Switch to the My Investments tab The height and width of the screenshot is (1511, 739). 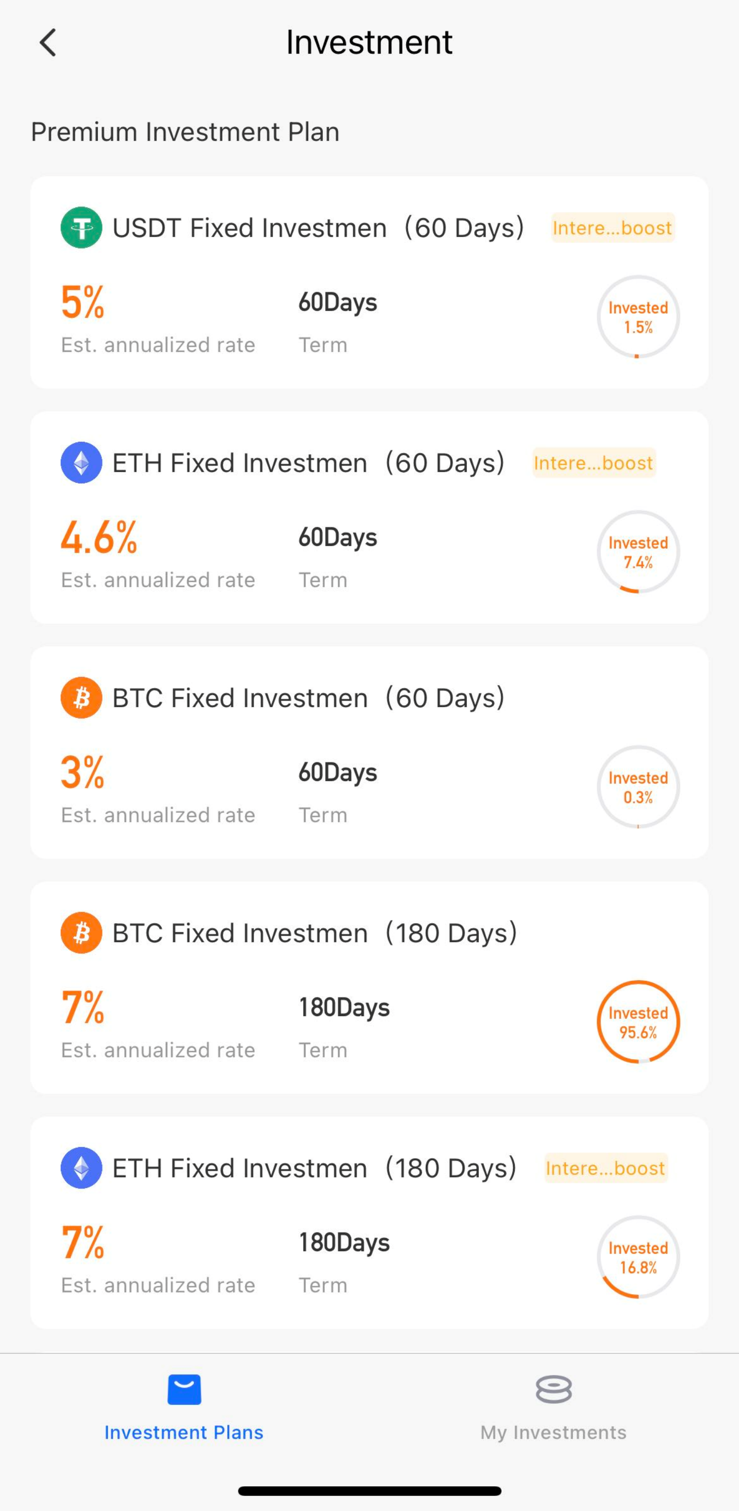553,1432
